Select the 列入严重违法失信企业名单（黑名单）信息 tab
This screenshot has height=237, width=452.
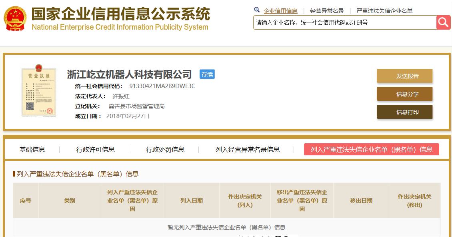[x=371, y=150]
